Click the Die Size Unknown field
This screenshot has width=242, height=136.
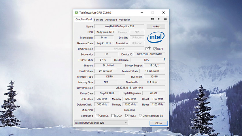click(x=137, y=38)
